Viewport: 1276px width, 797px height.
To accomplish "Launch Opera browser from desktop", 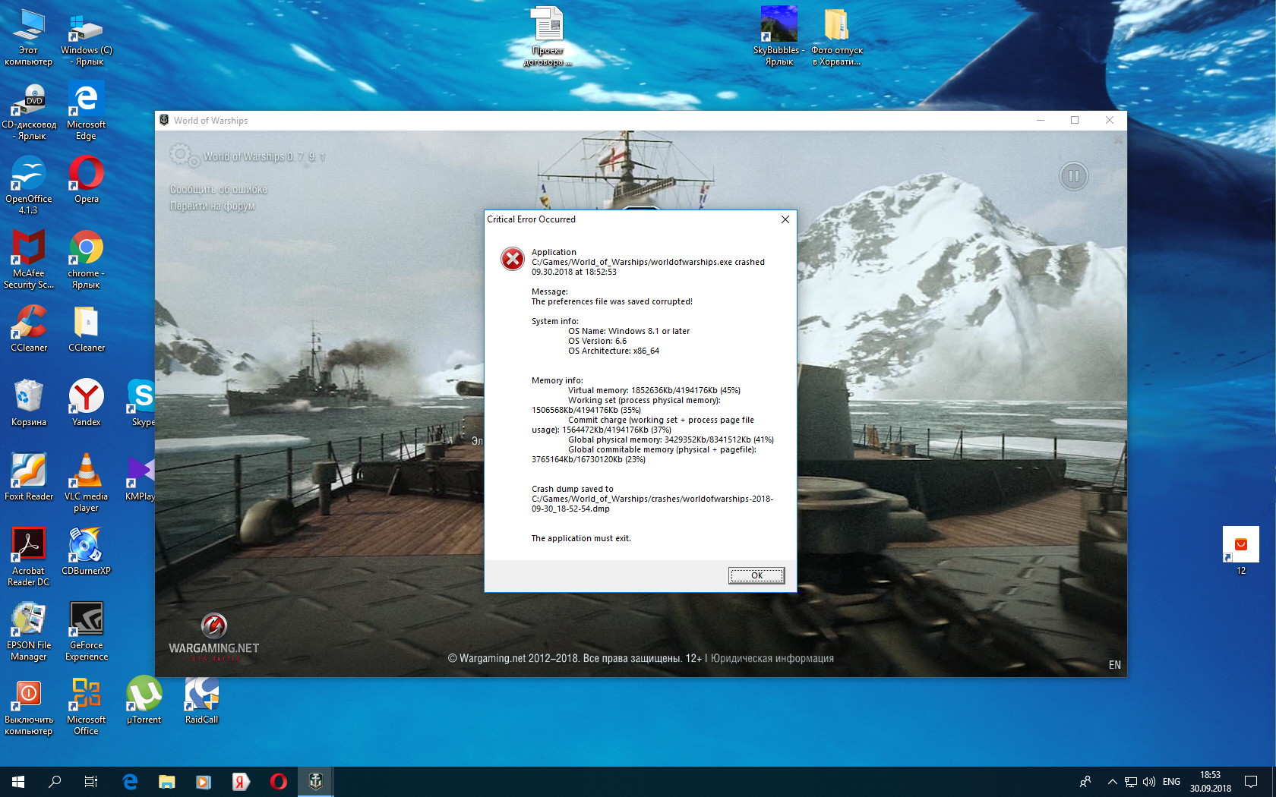I will pyautogui.click(x=87, y=180).
